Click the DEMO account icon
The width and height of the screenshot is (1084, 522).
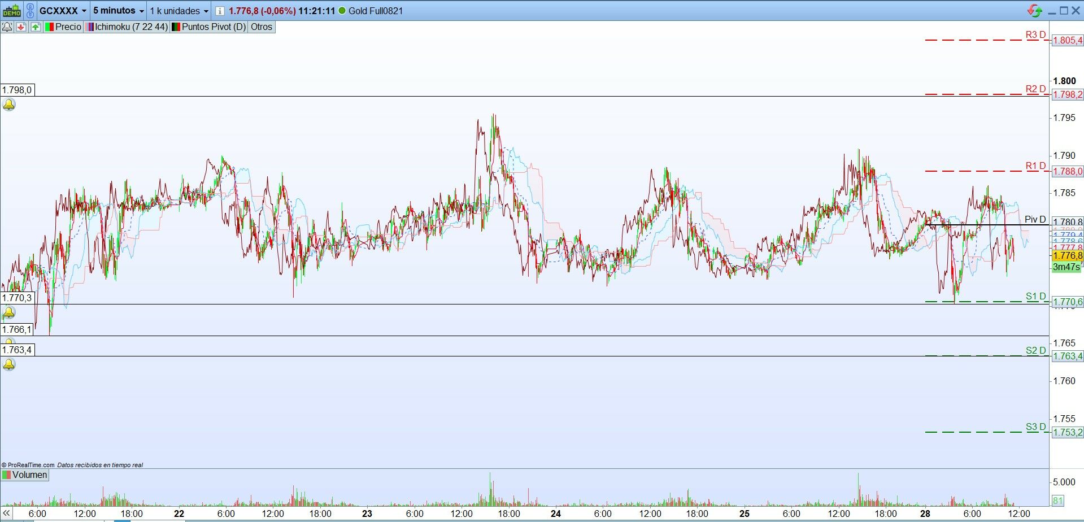coord(11,11)
